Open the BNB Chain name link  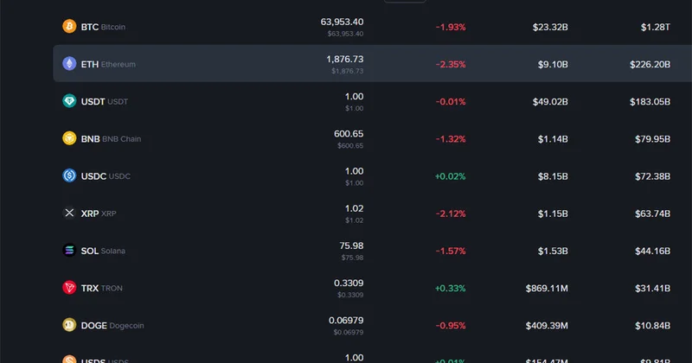[112, 139]
